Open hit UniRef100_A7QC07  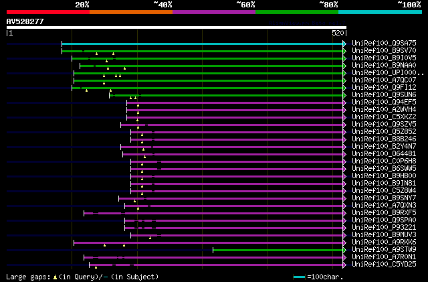coord(384,80)
